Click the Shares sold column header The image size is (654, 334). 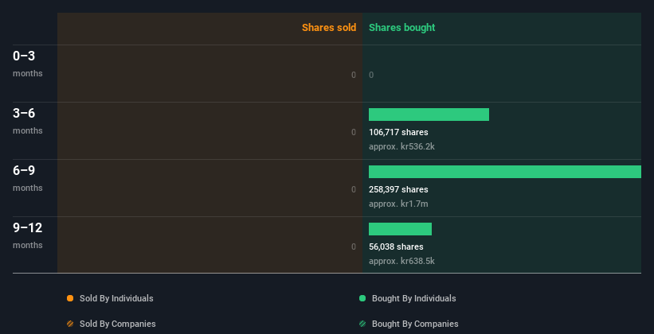pos(329,28)
